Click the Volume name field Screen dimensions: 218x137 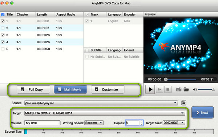(x=42, y=123)
